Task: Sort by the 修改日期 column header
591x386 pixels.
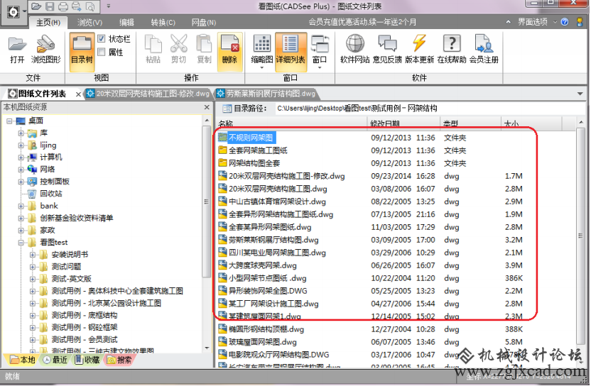Action: (403, 123)
